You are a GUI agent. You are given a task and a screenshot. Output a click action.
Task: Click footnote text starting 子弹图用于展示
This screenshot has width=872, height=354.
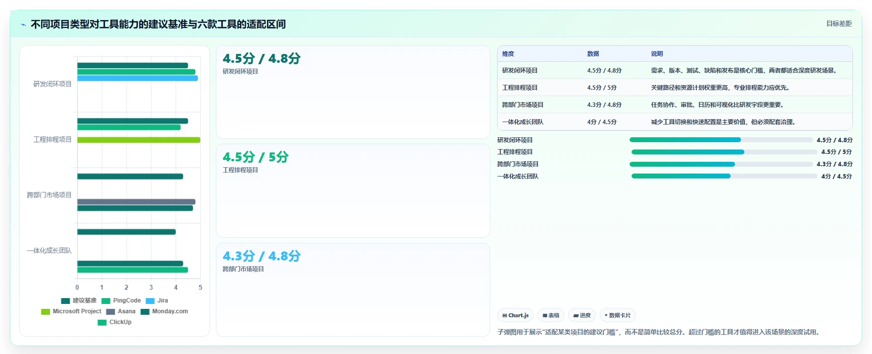660,332
